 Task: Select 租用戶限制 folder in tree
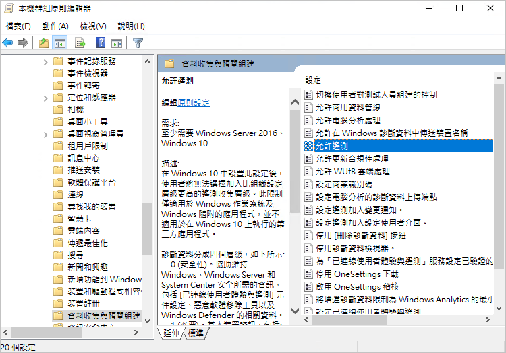click(x=88, y=146)
